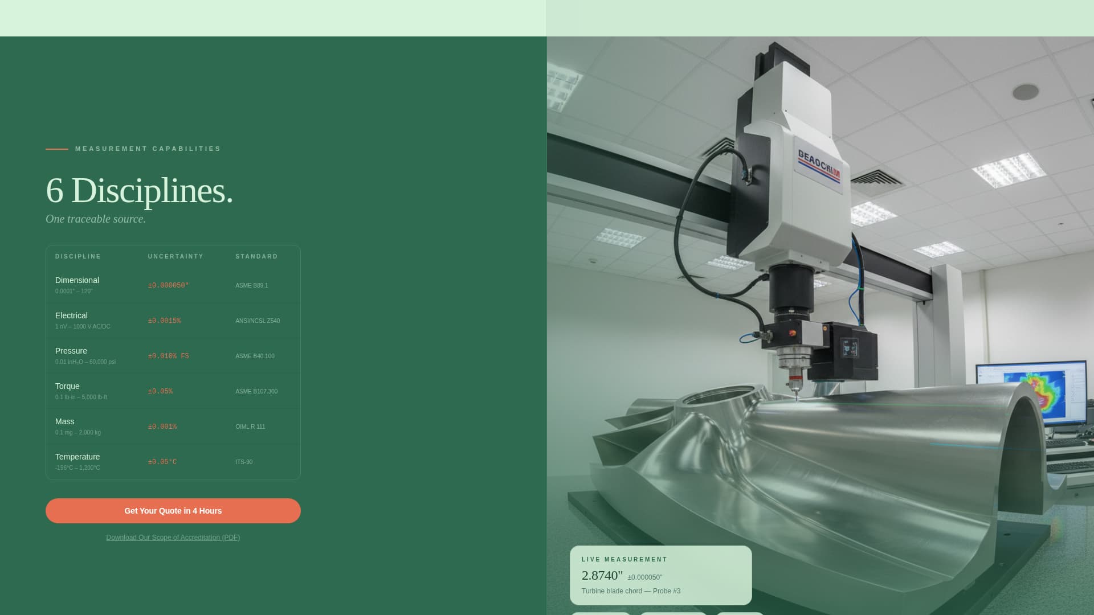Screen dimensions: 1094x615
Task: Click the UNCERTAINTY column header
Action: click(175, 256)
